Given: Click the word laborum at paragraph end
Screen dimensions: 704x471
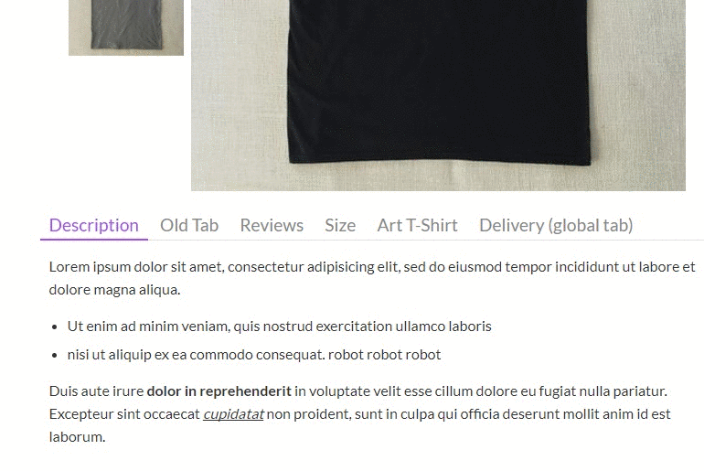Looking at the screenshot, I should pyautogui.click(x=77, y=437).
